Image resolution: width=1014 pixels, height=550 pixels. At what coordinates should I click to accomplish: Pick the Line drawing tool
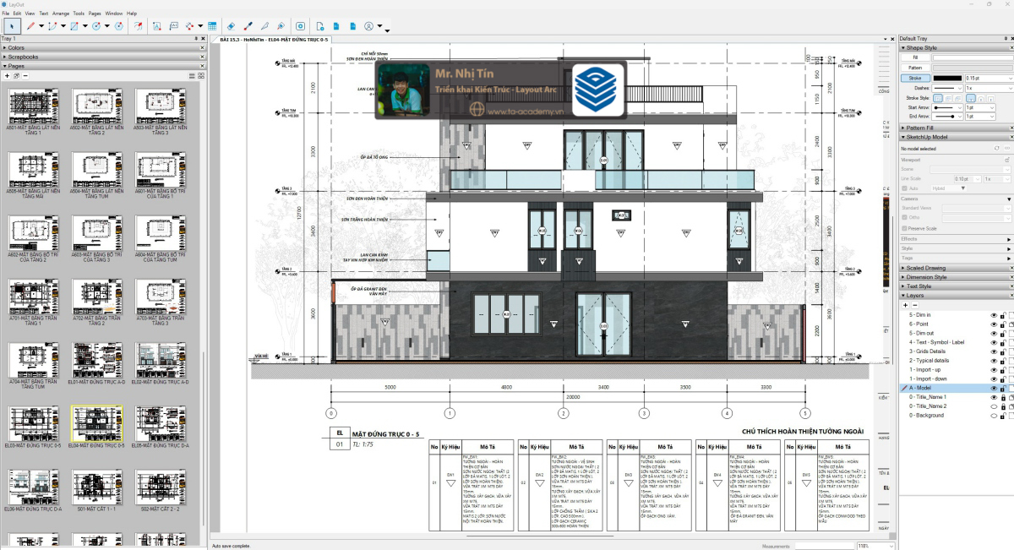click(x=30, y=26)
